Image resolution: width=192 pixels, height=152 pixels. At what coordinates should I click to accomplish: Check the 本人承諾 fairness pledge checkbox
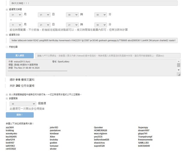[x=7, y=94]
